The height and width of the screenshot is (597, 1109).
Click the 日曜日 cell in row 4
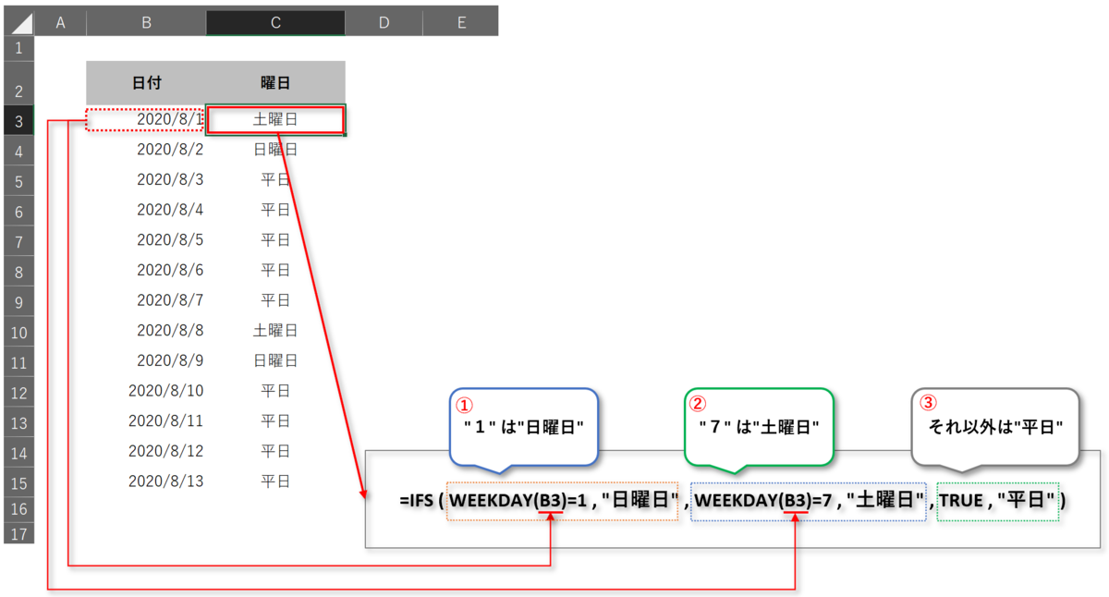[x=274, y=149]
